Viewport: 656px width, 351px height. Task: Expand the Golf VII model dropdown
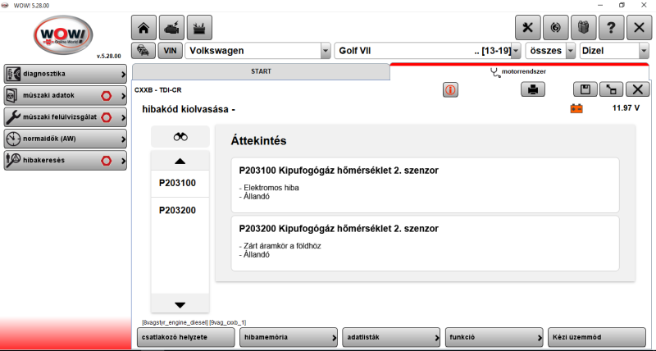tap(516, 51)
